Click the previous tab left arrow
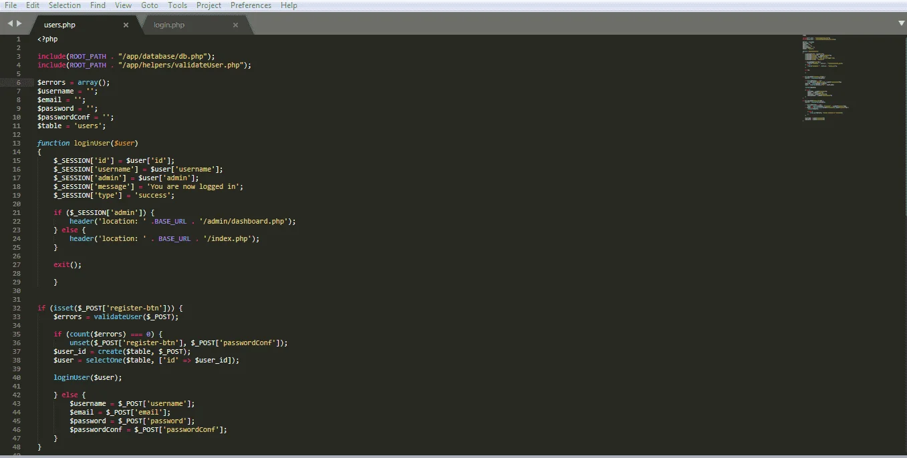907x458 pixels. [10, 24]
